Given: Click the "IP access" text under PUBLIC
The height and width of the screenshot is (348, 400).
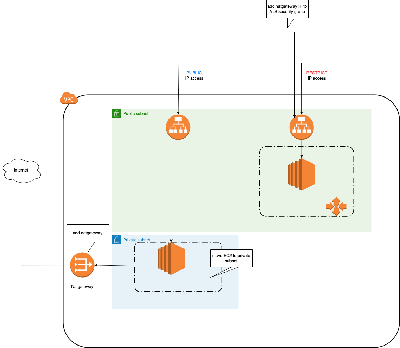Looking at the screenshot, I should [x=194, y=78].
